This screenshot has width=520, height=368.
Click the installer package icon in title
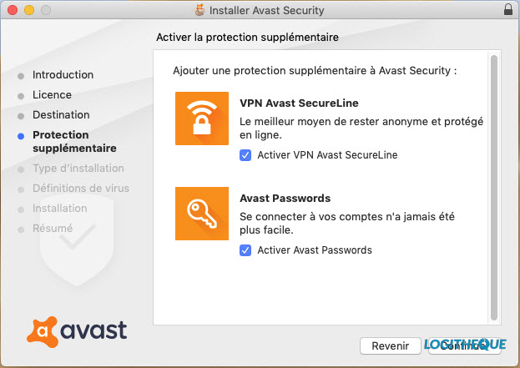[x=199, y=10]
